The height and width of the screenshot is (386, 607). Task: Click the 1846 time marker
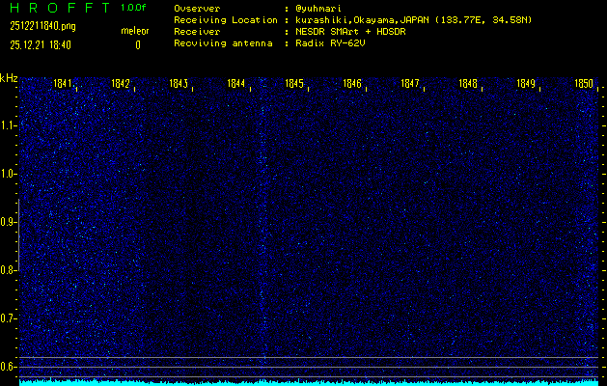click(352, 83)
